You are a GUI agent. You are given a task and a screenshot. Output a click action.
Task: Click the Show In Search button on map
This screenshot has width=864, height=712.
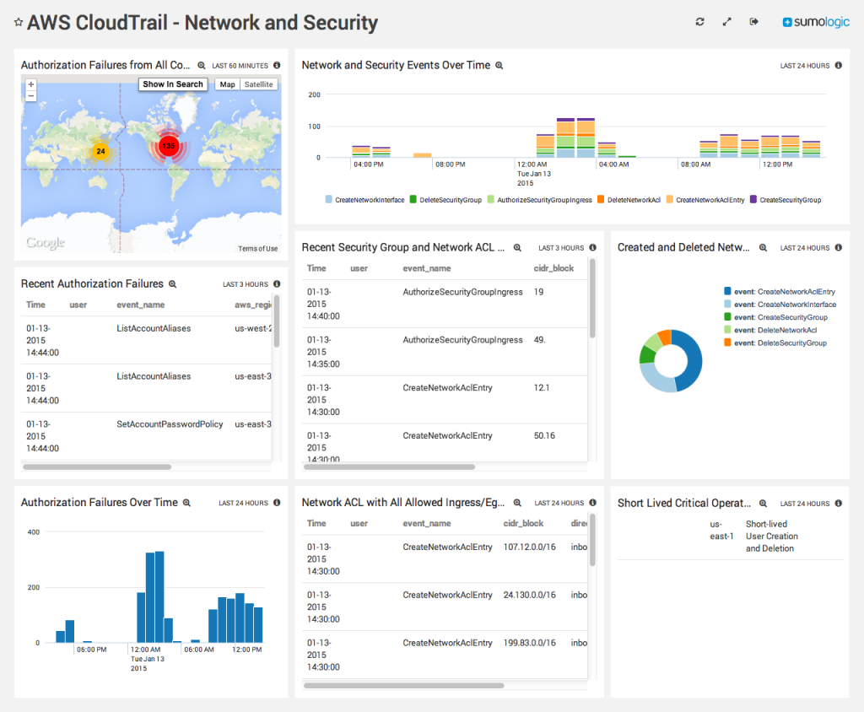(173, 84)
